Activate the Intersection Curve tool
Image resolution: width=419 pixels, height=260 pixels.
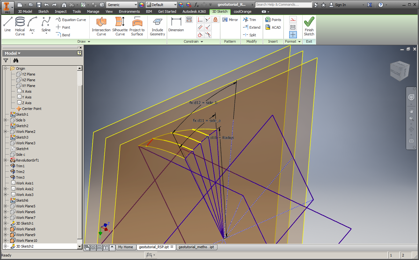pos(101,26)
